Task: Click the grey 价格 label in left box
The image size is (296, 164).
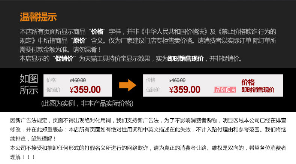Action: coord(51,80)
